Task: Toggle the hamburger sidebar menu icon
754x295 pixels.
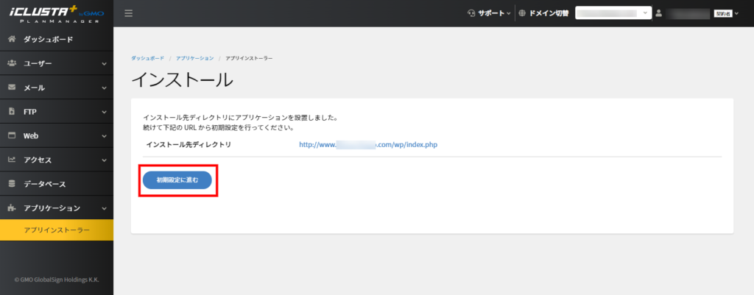Action: point(128,13)
